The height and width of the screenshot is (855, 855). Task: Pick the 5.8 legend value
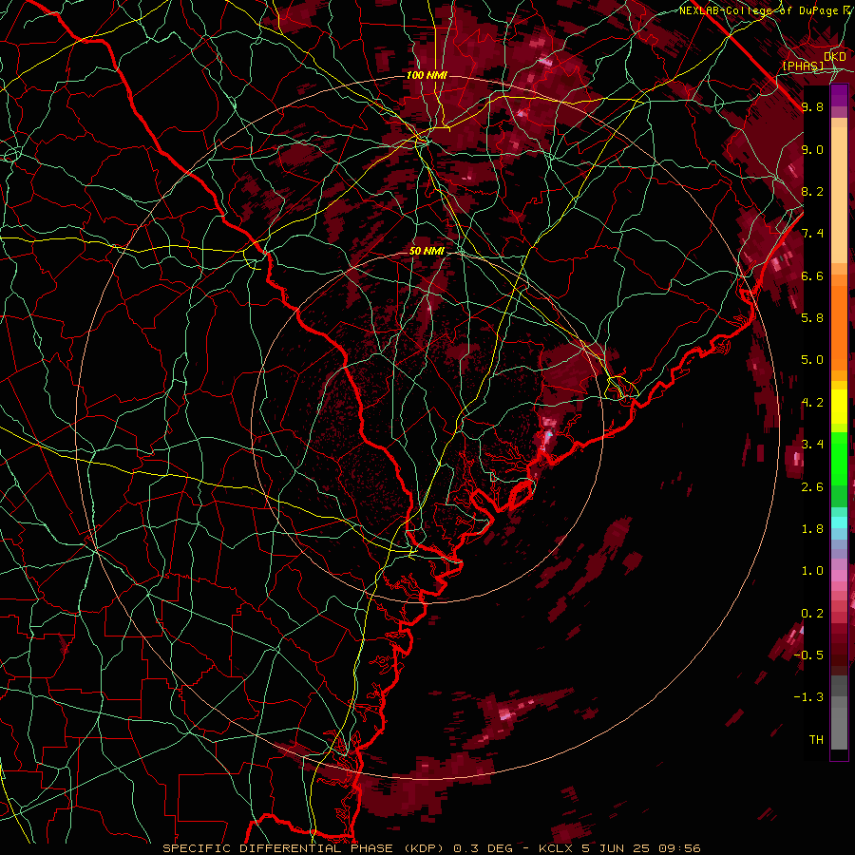(x=812, y=317)
